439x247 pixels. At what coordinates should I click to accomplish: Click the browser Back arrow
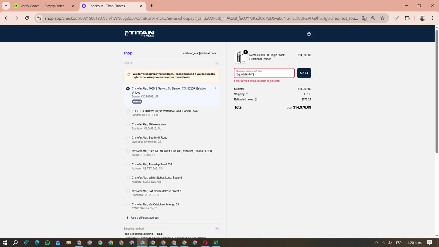pos(6,18)
